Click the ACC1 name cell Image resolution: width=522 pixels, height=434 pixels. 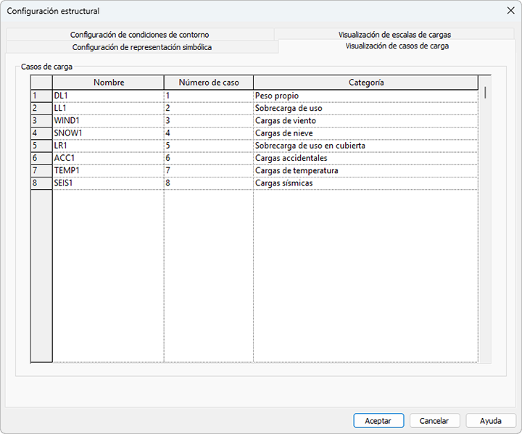109,158
